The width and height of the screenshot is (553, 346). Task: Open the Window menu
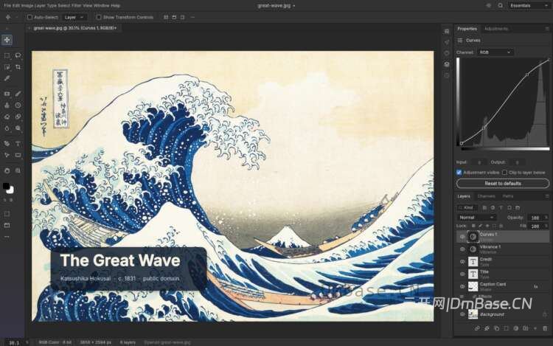coord(101,6)
